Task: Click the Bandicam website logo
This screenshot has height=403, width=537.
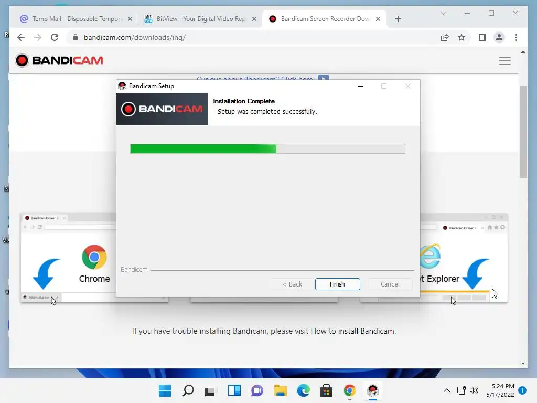Action: [59, 60]
